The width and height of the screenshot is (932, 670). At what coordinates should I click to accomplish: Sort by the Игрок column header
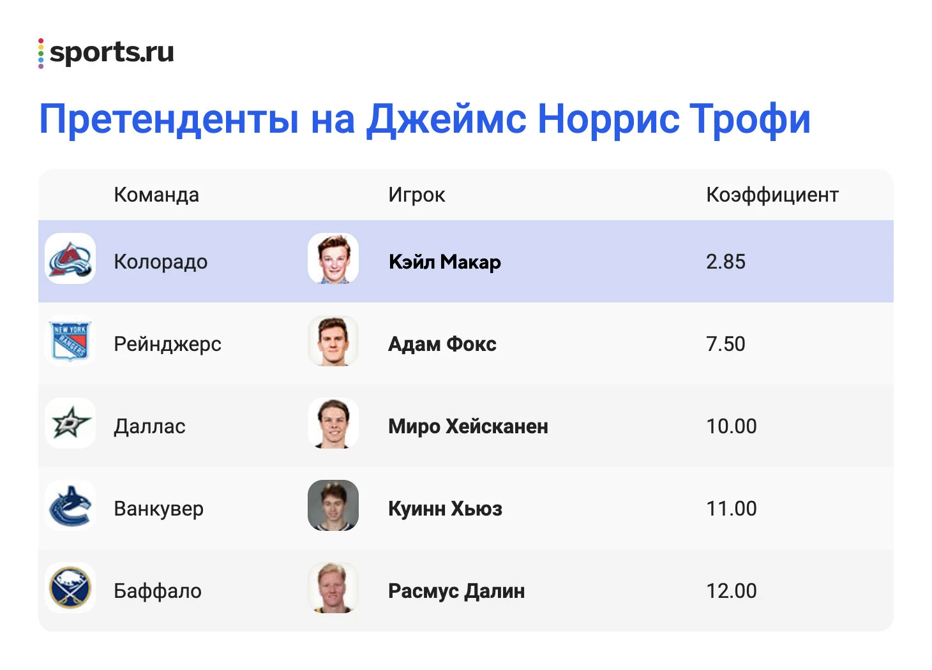click(x=417, y=195)
